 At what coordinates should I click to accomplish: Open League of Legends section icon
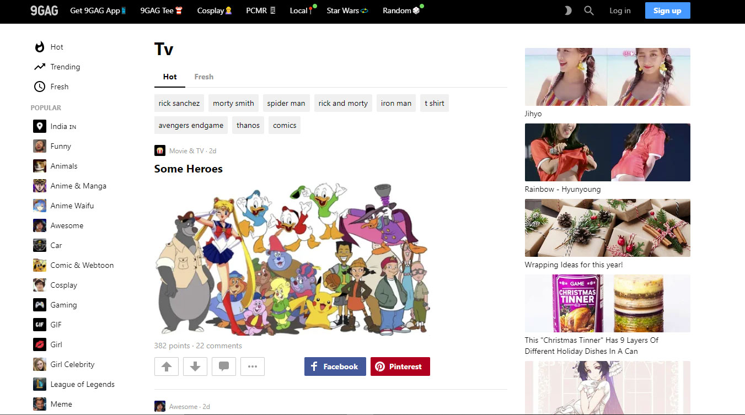tap(39, 384)
